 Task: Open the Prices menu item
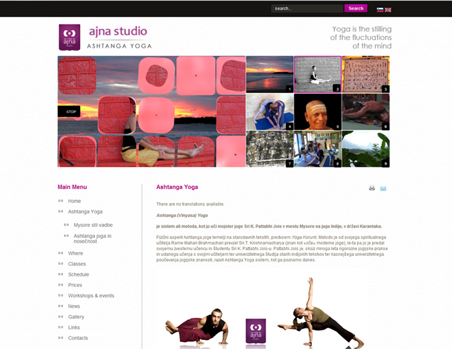tap(75, 285)
